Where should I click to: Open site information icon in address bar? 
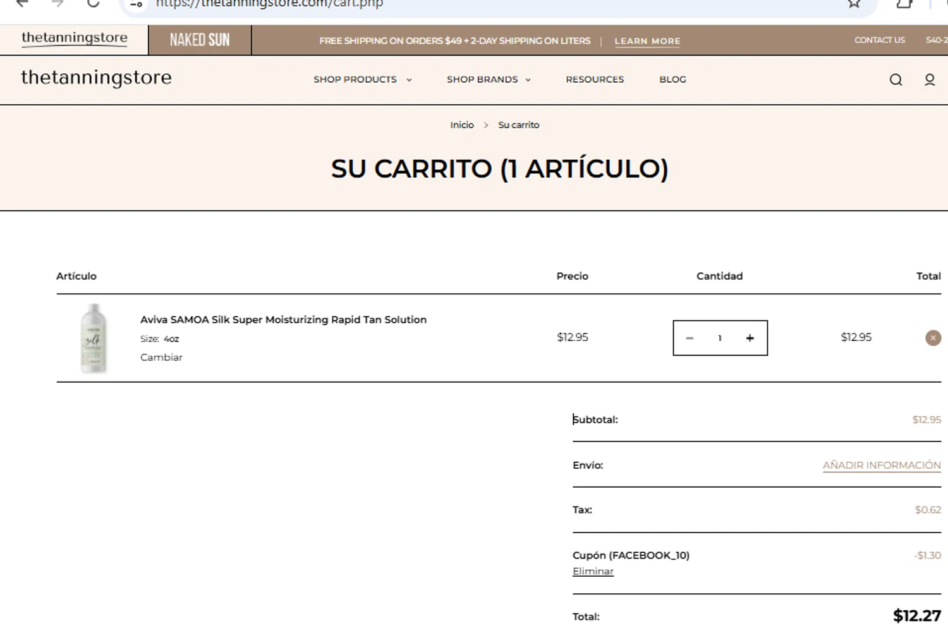point(136,4)
